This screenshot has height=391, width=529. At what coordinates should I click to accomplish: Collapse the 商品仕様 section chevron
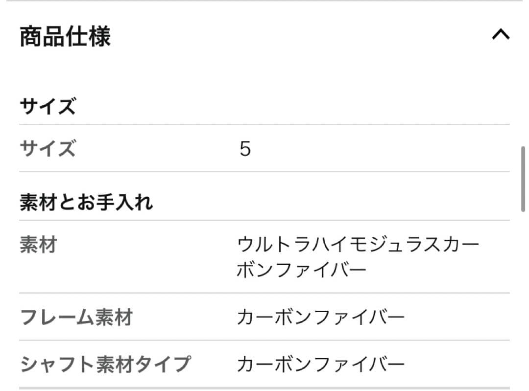pos(500,35)
